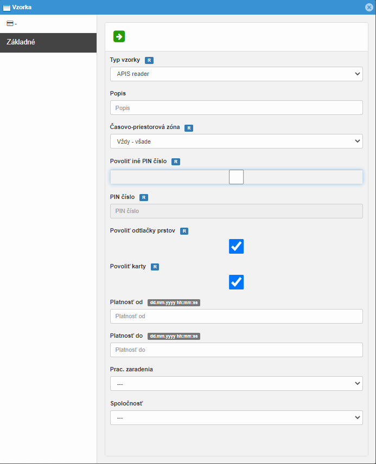Click the date format badge beside Platnosť od
The height and width of the screenshot is (464, 376).
pos(174,302)
